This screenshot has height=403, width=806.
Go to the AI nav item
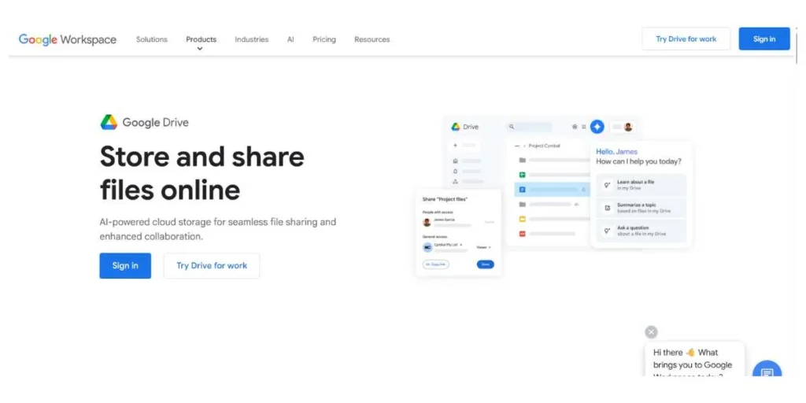click(290, 39)
